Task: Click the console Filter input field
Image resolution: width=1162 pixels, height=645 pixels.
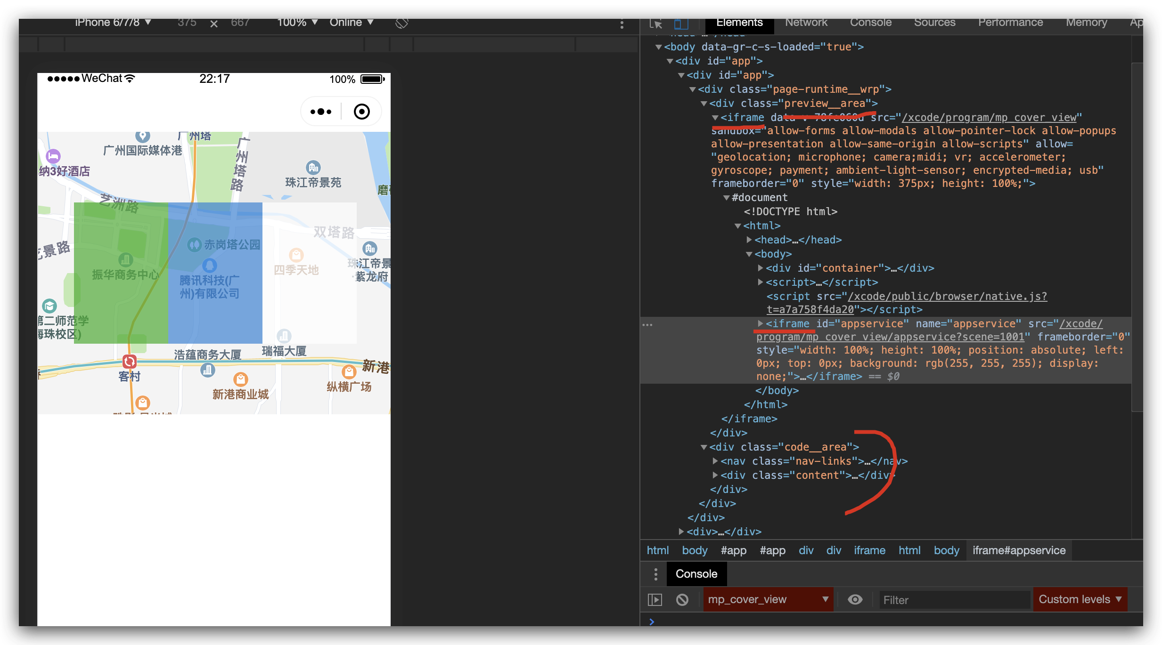Action: 954,600
